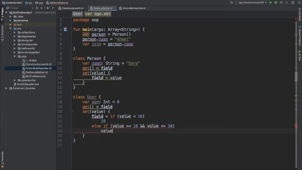Expand the out folder
Viewport: 302px width, 170px height.
click(10, 25)
